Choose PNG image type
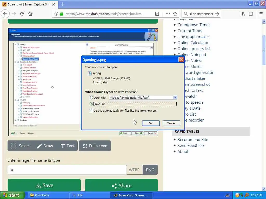This screenshot has height=199, width=266. 150,170
